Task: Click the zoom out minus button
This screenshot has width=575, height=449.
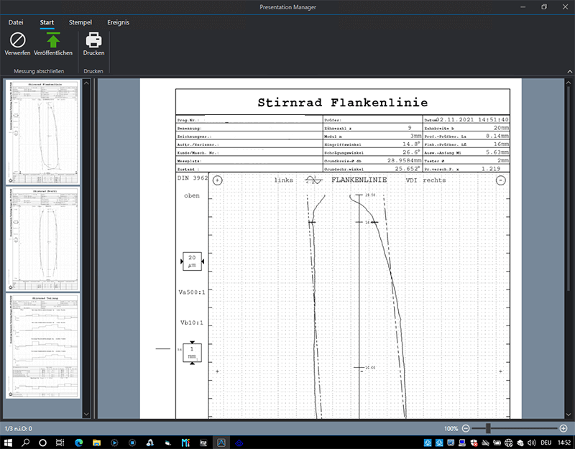Action: (x=466, y=428)
